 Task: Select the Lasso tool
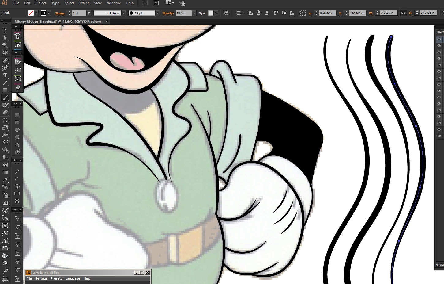[5, 53]
